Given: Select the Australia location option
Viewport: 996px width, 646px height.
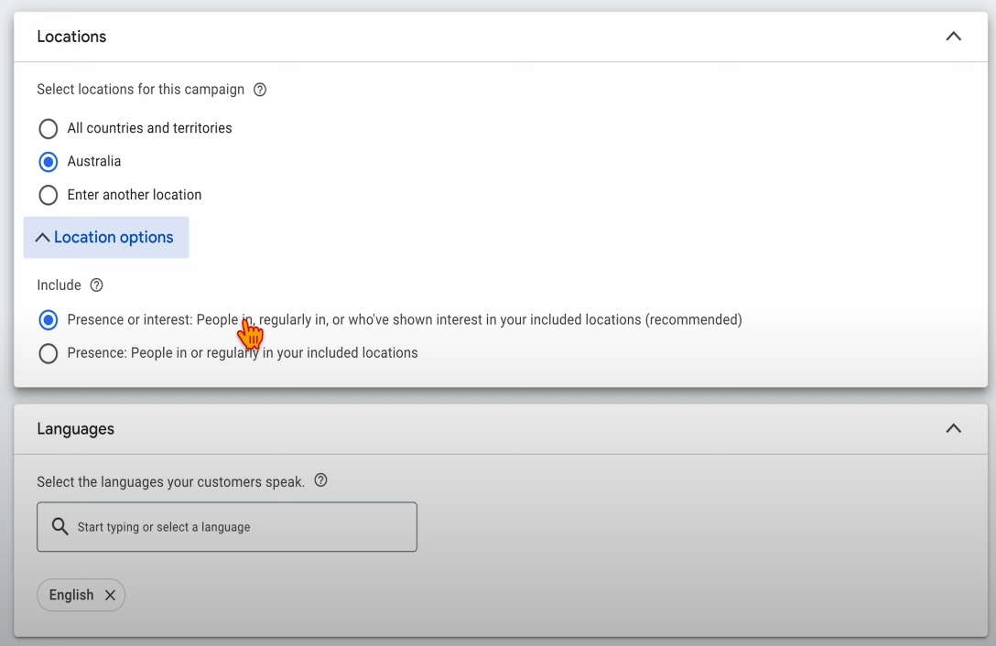Looking at the screenshot, I should click(48, 161).
